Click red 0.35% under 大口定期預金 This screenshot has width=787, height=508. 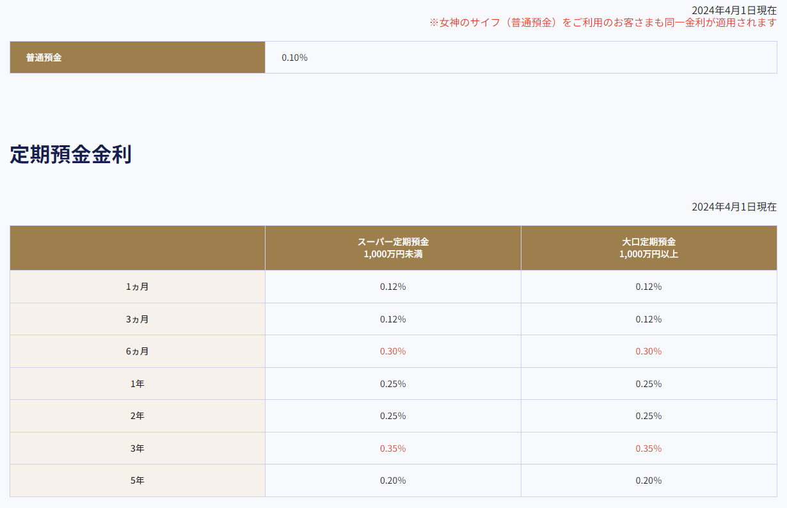pyautogui.click(x=649, y=448)
